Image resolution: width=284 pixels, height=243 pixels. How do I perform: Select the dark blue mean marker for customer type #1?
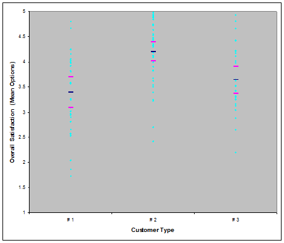(71, 92)
